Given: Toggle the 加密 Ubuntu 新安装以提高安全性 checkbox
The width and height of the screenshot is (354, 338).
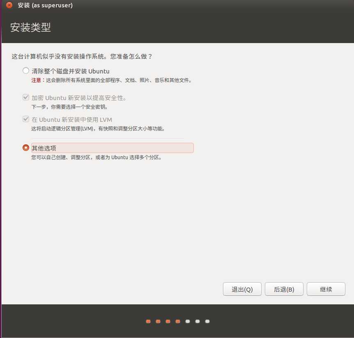Looking at the screenshot, I should (26, 97).
